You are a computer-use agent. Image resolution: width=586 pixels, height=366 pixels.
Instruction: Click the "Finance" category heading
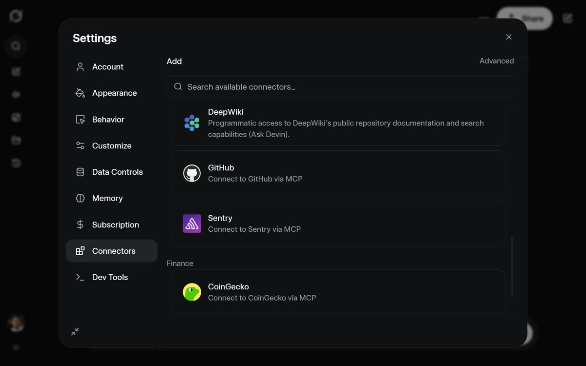(x=180, y=264)
